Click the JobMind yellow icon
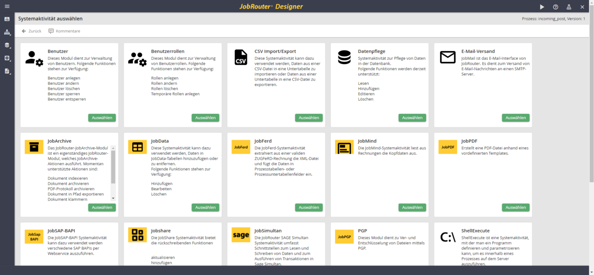 [x=344, y=147]
